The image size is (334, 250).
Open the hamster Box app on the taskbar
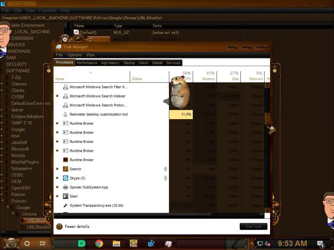pos(133,243)
